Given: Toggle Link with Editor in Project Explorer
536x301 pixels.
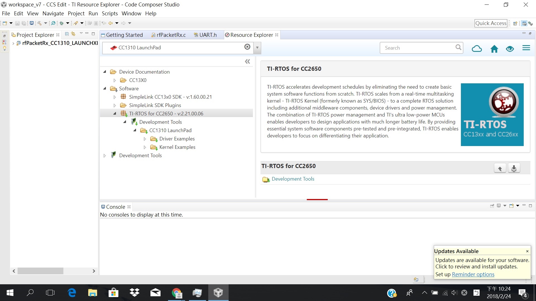Looking at the screenshot, I should 73,34.
